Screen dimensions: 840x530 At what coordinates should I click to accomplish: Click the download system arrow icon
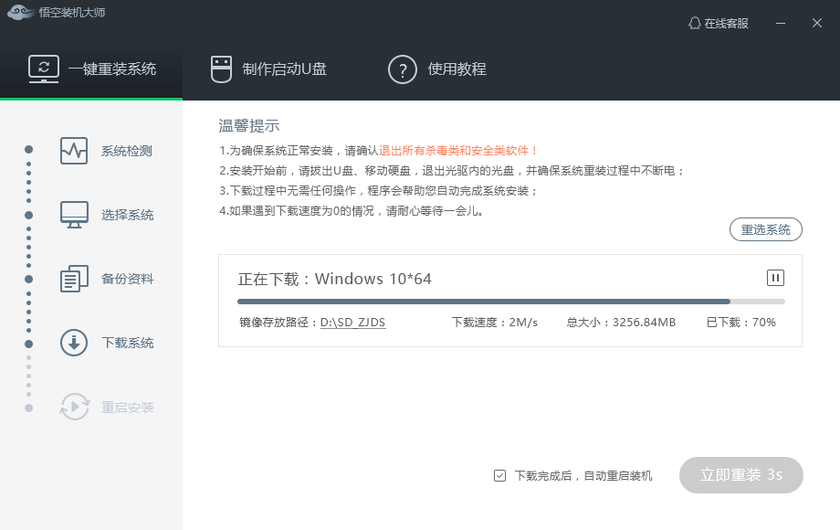pyautogui.click(x=74, y=343)
